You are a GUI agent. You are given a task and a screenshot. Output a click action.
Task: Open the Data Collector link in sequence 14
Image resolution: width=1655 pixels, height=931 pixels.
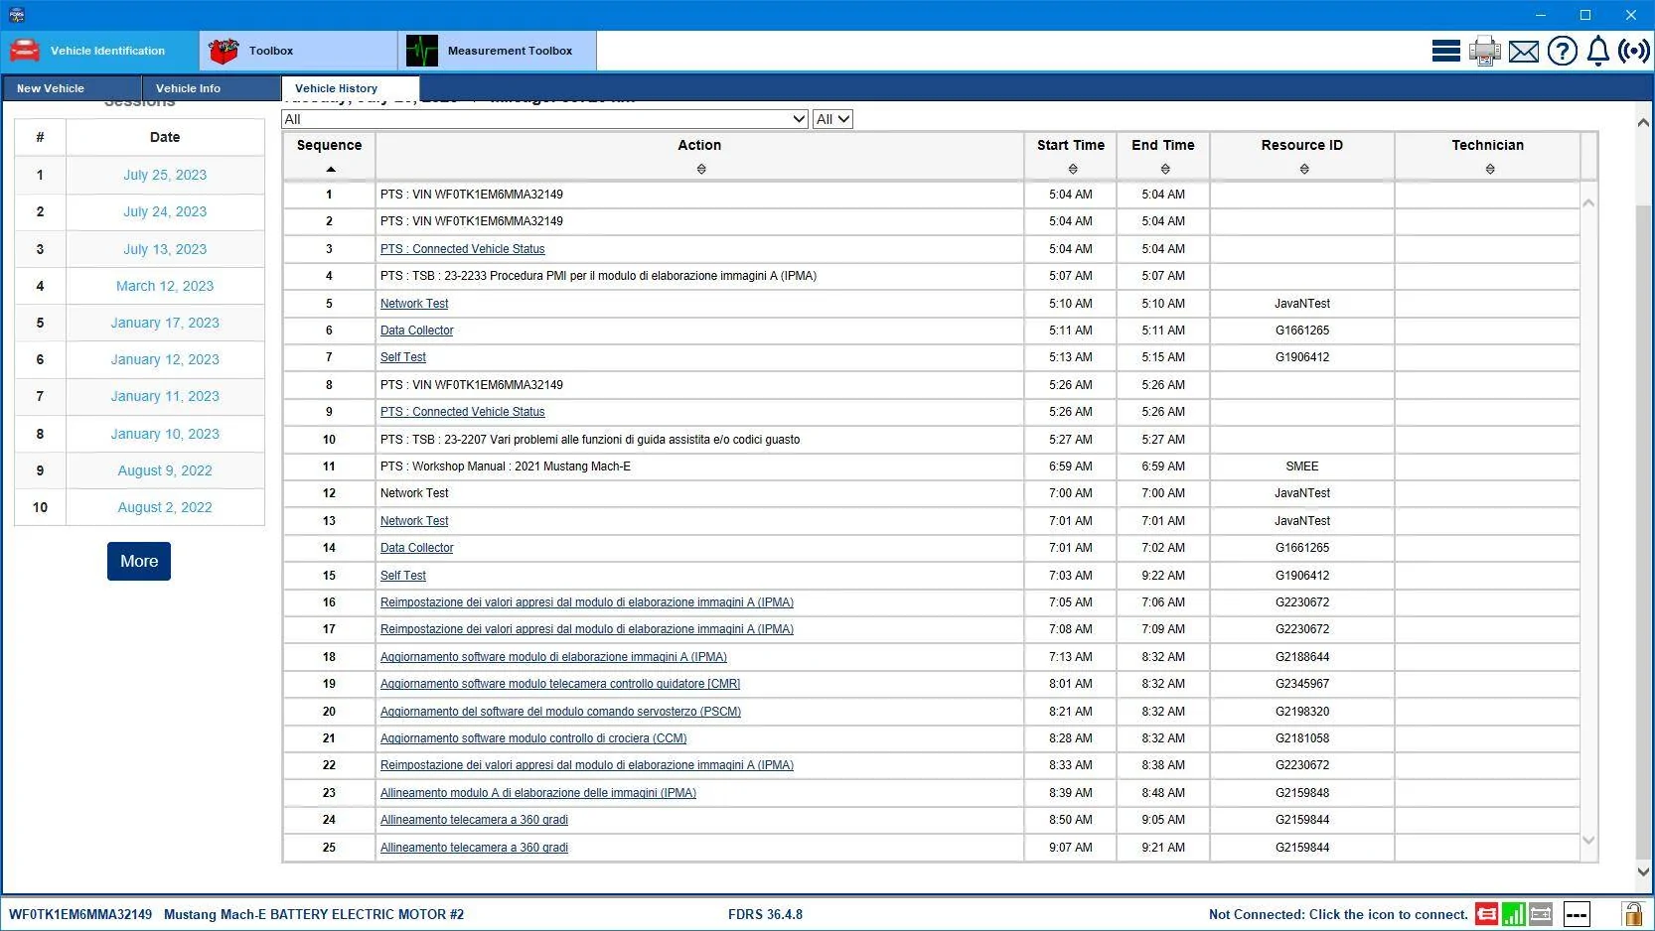pos(417,548)
